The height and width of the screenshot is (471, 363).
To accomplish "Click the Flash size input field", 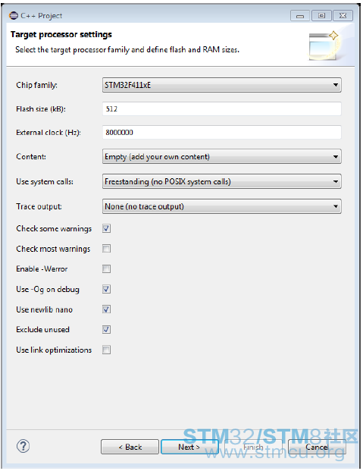I will pyautogui.click(x=221, y=108).
